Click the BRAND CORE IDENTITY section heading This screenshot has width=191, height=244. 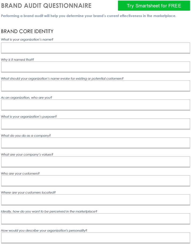click(27, 31)
